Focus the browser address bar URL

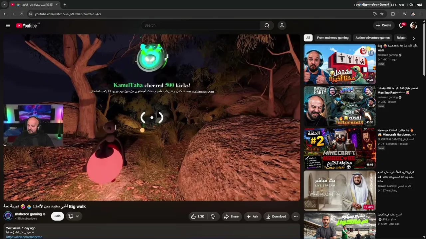point(68,14)
